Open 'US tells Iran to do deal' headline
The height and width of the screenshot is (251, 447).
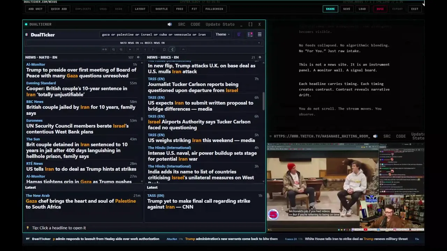(x=81, y=169)
